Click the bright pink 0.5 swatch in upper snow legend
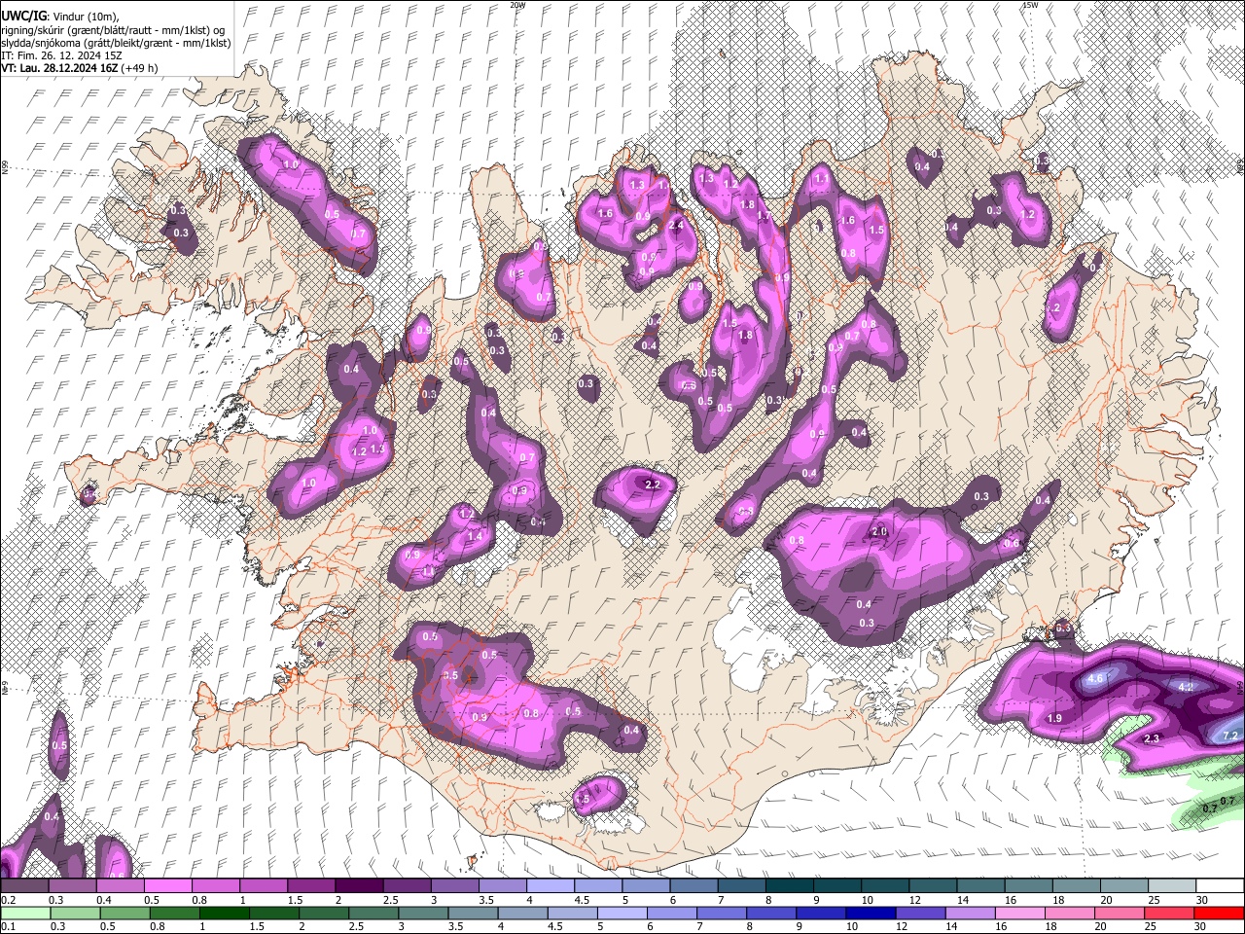Viewport: 1245px width, 934px height. coord(168,886)
